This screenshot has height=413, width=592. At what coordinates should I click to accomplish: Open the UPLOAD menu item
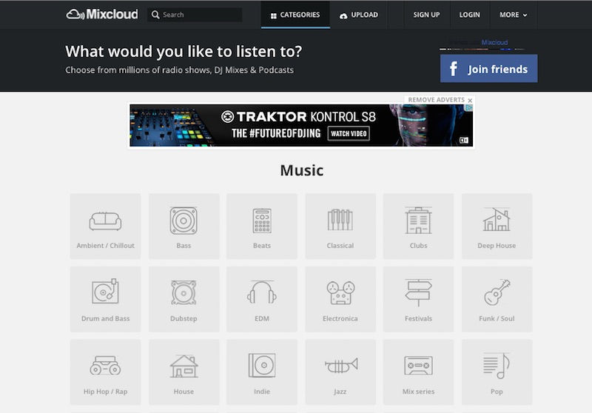(358, 15)
